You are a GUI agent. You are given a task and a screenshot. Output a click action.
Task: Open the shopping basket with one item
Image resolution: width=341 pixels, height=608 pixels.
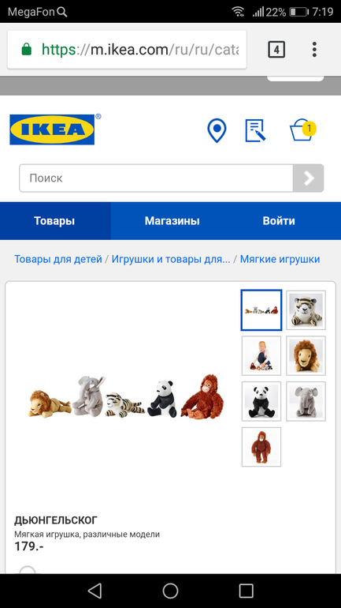tap(302, 129)
